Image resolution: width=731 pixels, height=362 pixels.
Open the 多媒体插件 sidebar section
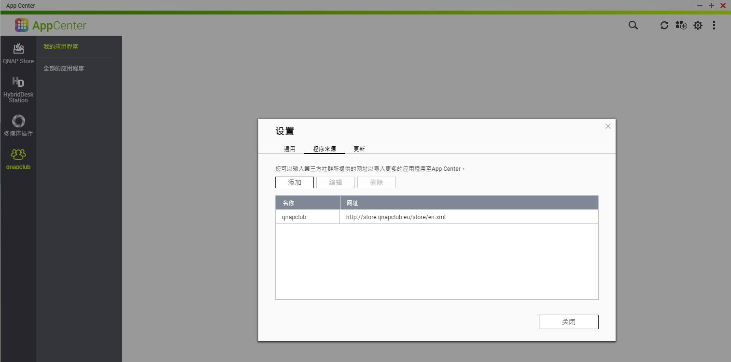click(18, 125)
